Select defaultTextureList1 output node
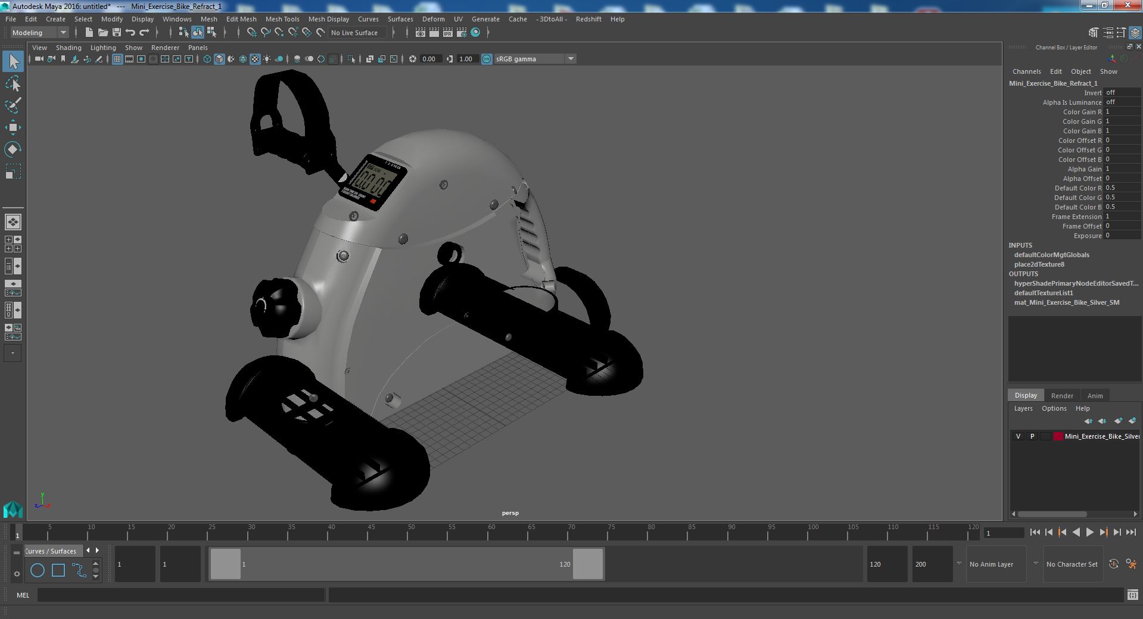Screen dimensions: 1143x619 tap(1044, 293)
